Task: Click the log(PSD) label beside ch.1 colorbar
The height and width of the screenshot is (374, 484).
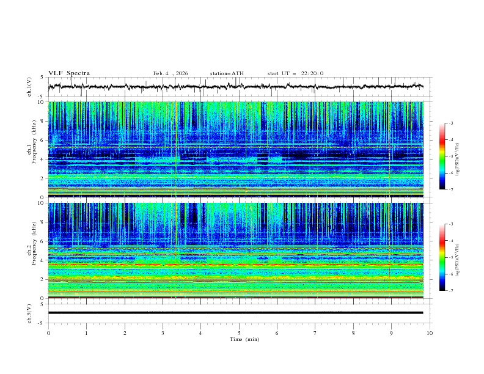Action: 458,159
